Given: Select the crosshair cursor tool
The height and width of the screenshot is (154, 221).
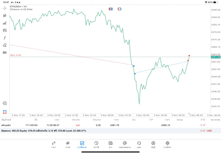Looking at the screenshot, I should (5, 8).
